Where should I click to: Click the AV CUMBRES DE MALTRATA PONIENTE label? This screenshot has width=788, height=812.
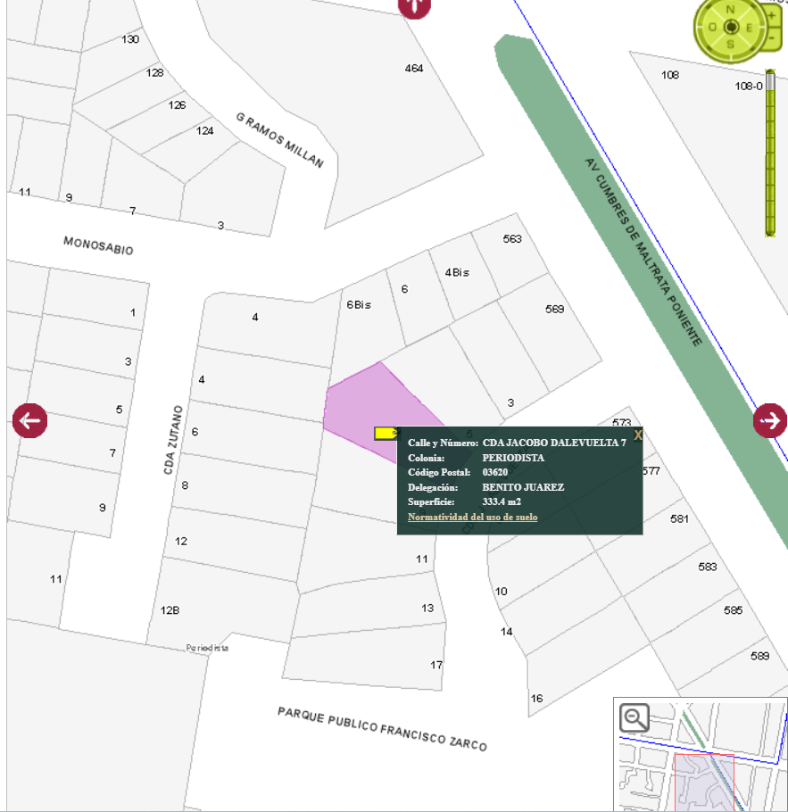(643, 253)
